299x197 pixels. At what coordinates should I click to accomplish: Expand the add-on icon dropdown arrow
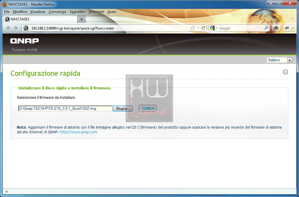[x=293, y=28]
